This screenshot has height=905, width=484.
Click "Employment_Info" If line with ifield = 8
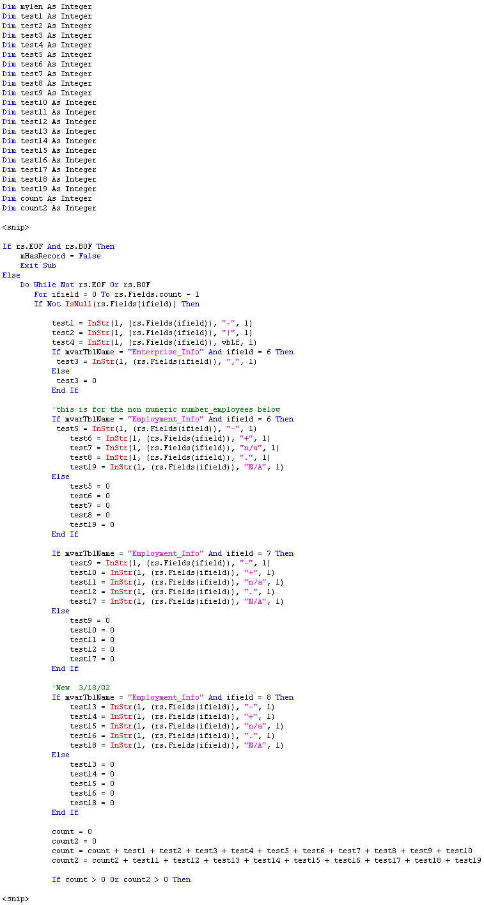[x=173, y=697]
